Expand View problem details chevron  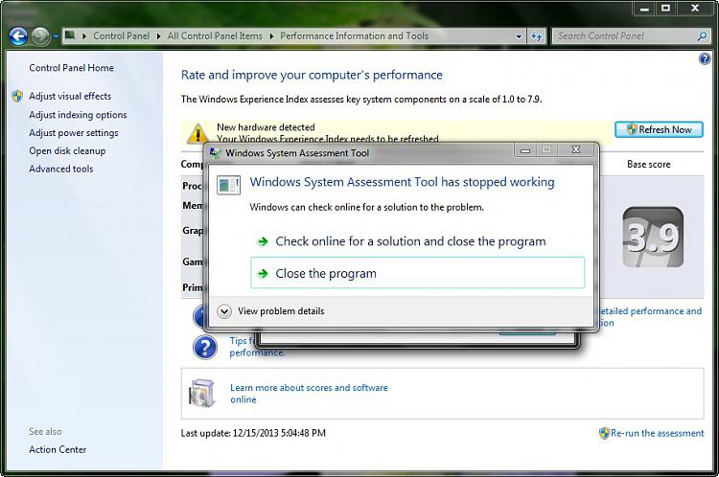tap(223, 311)
